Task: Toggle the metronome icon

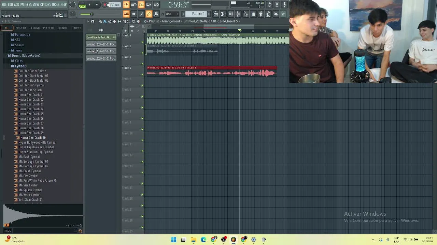Action: pos(126,4)
